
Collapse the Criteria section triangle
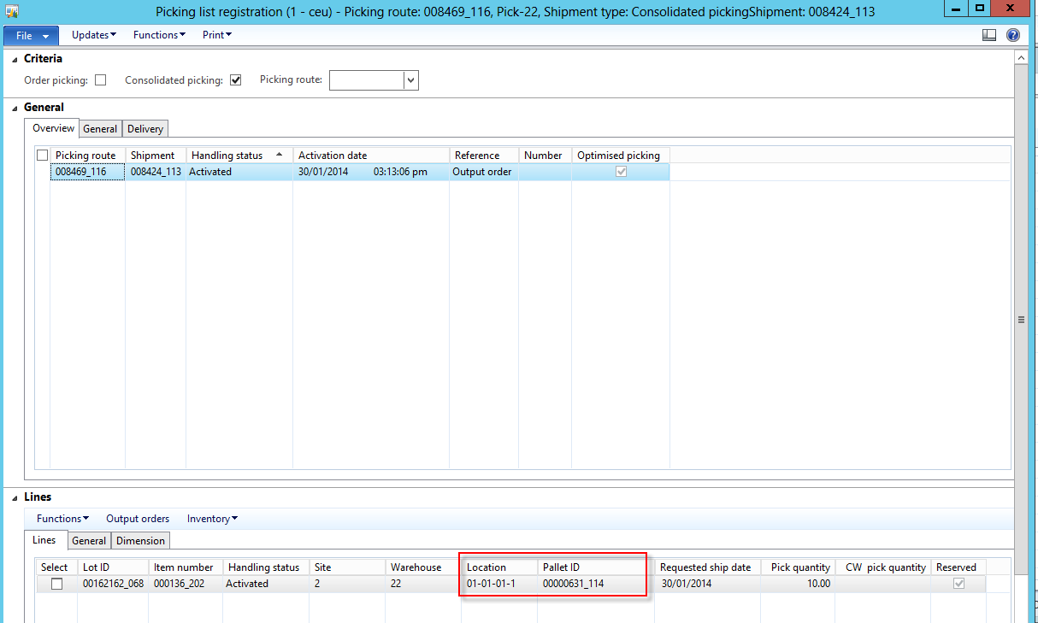pyautogui.click(x=14, y=59)
